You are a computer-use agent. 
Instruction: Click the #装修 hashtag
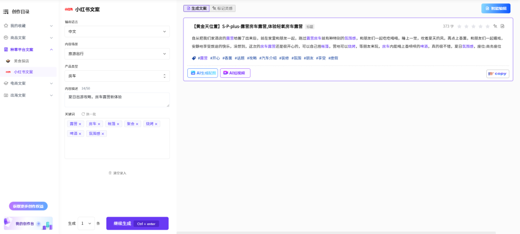pyautogui.click(x=284, y=58)
